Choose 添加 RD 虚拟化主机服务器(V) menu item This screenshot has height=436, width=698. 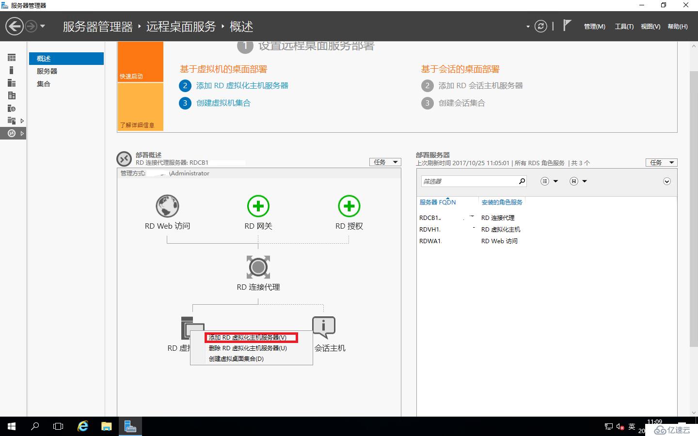coord(252,338)
